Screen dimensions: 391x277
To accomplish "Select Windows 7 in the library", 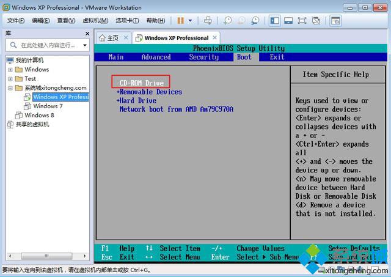I will click(x=48, y=106).
